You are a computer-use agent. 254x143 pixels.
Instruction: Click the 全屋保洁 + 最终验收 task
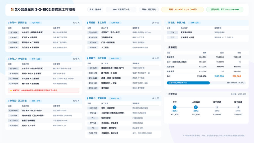pos(110,133)
